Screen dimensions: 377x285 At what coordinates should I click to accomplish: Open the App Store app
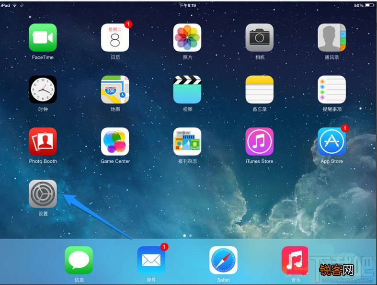[331, 141]
